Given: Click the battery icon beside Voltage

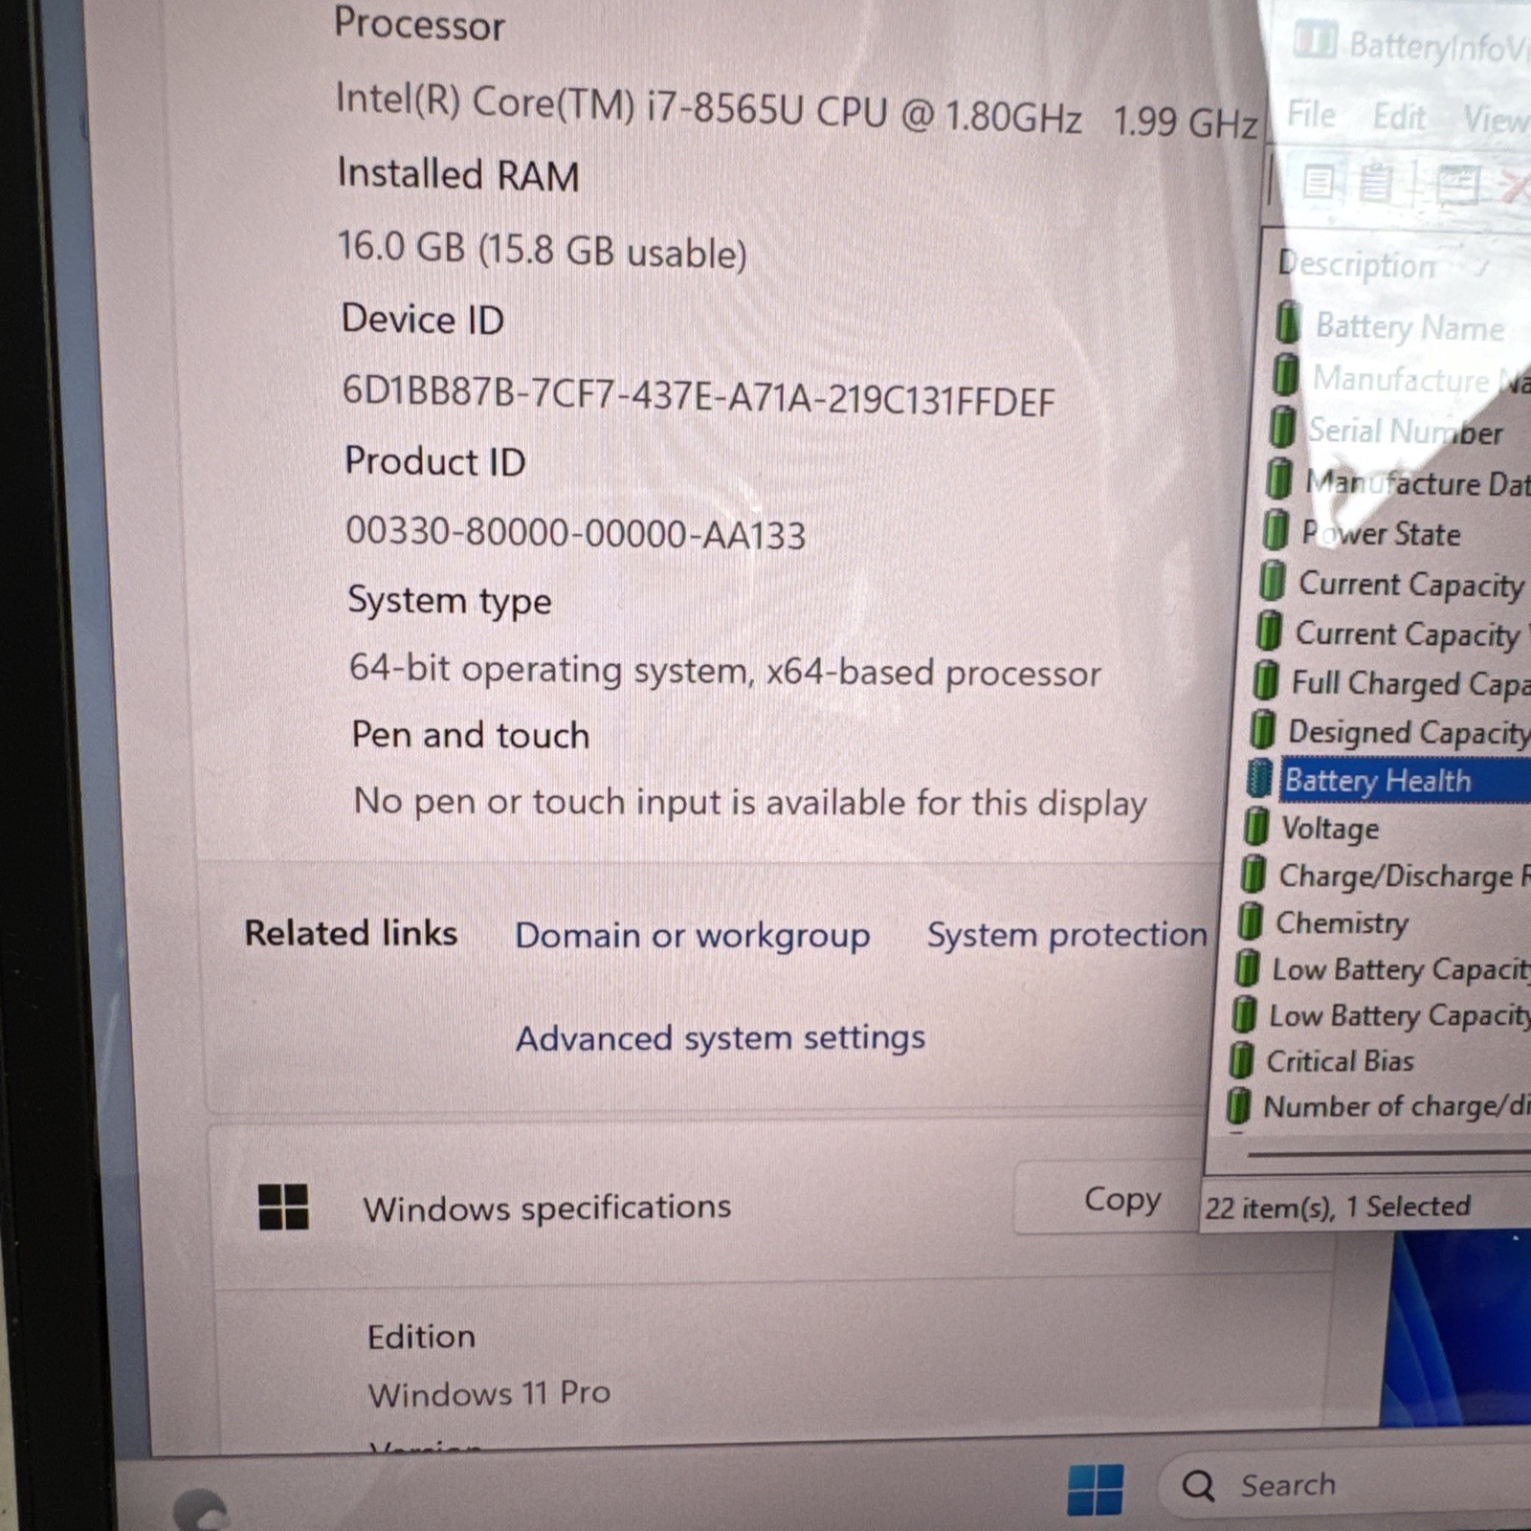Looking at the screenshot, I should pyautogui.click(x=1256, y=826).
